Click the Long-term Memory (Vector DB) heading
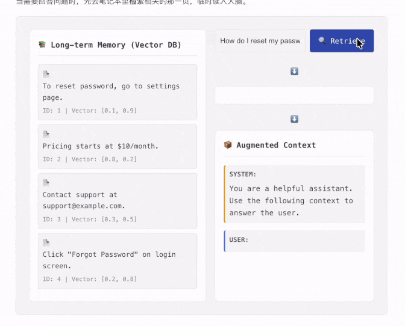The image size is (405, 326). (x=116, y=45)
